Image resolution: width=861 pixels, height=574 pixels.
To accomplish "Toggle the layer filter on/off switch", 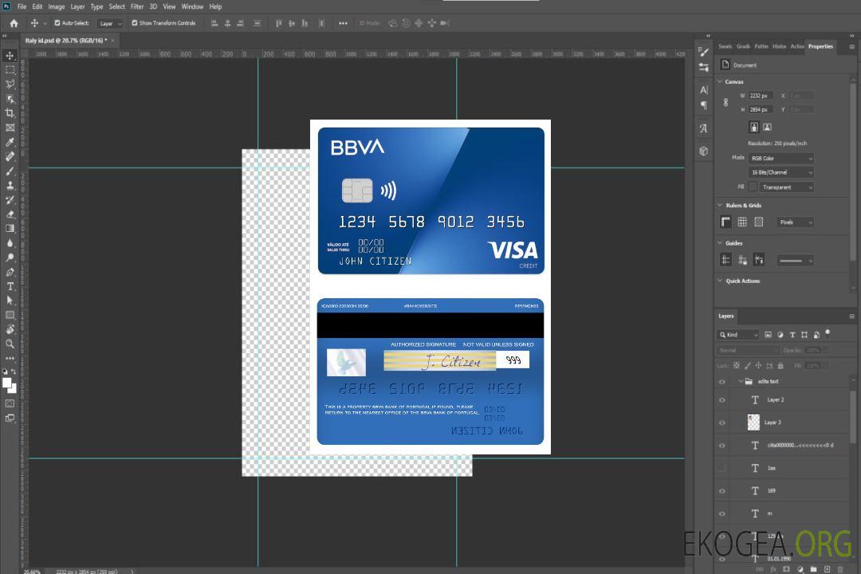I will point(828,332).
